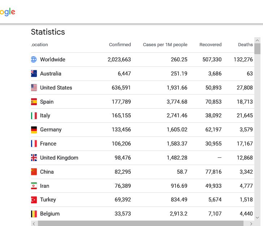Screen dimensions: 263x226
Task: Click the Australia flag icon
Action: tap(34, 74)
